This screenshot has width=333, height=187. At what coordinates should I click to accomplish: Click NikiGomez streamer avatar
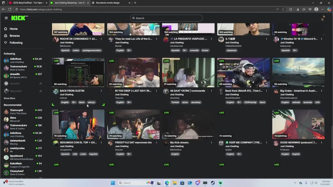click(x=56, y=39)
